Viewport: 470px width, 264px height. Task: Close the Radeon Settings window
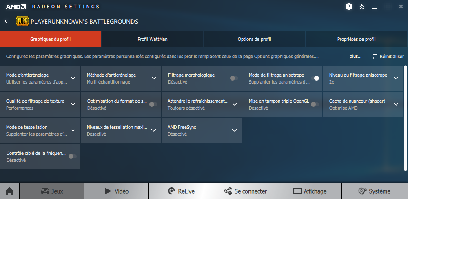[401, 7]
